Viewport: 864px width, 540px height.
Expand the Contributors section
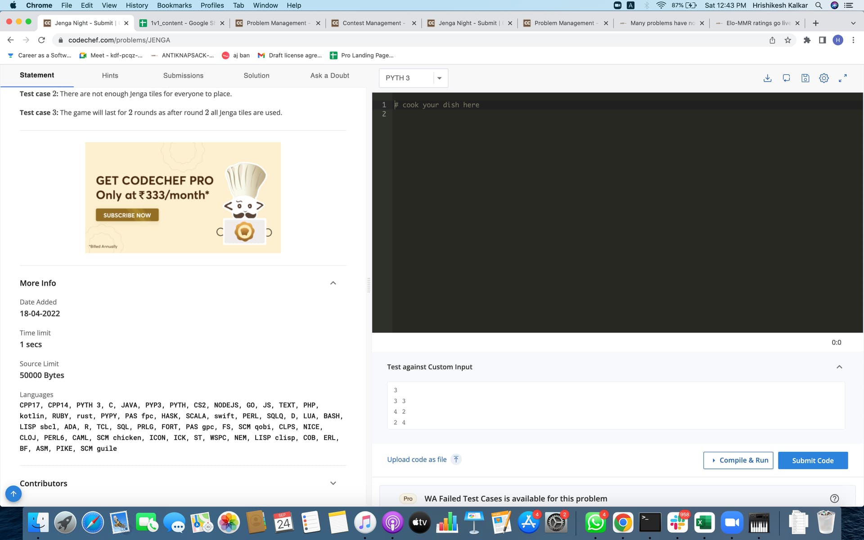333,483
